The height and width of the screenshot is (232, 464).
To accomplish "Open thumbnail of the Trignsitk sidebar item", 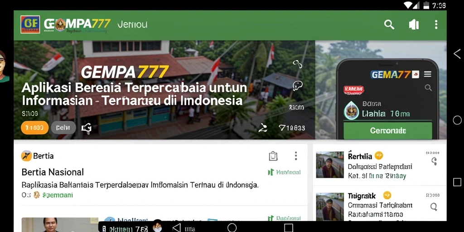I will (x=330, y=206).
